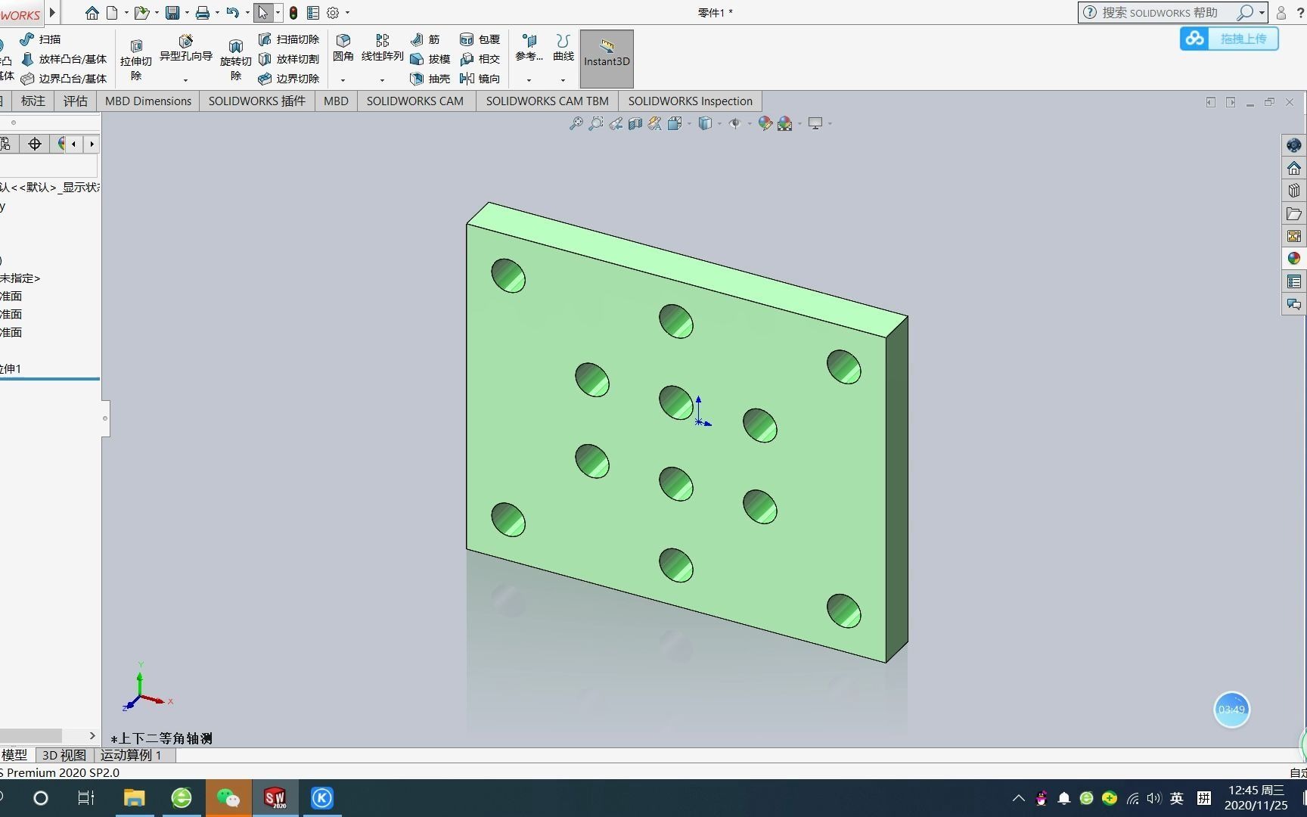Open the Section View tool
The image size is (1307, 817).
click(635, 123)
